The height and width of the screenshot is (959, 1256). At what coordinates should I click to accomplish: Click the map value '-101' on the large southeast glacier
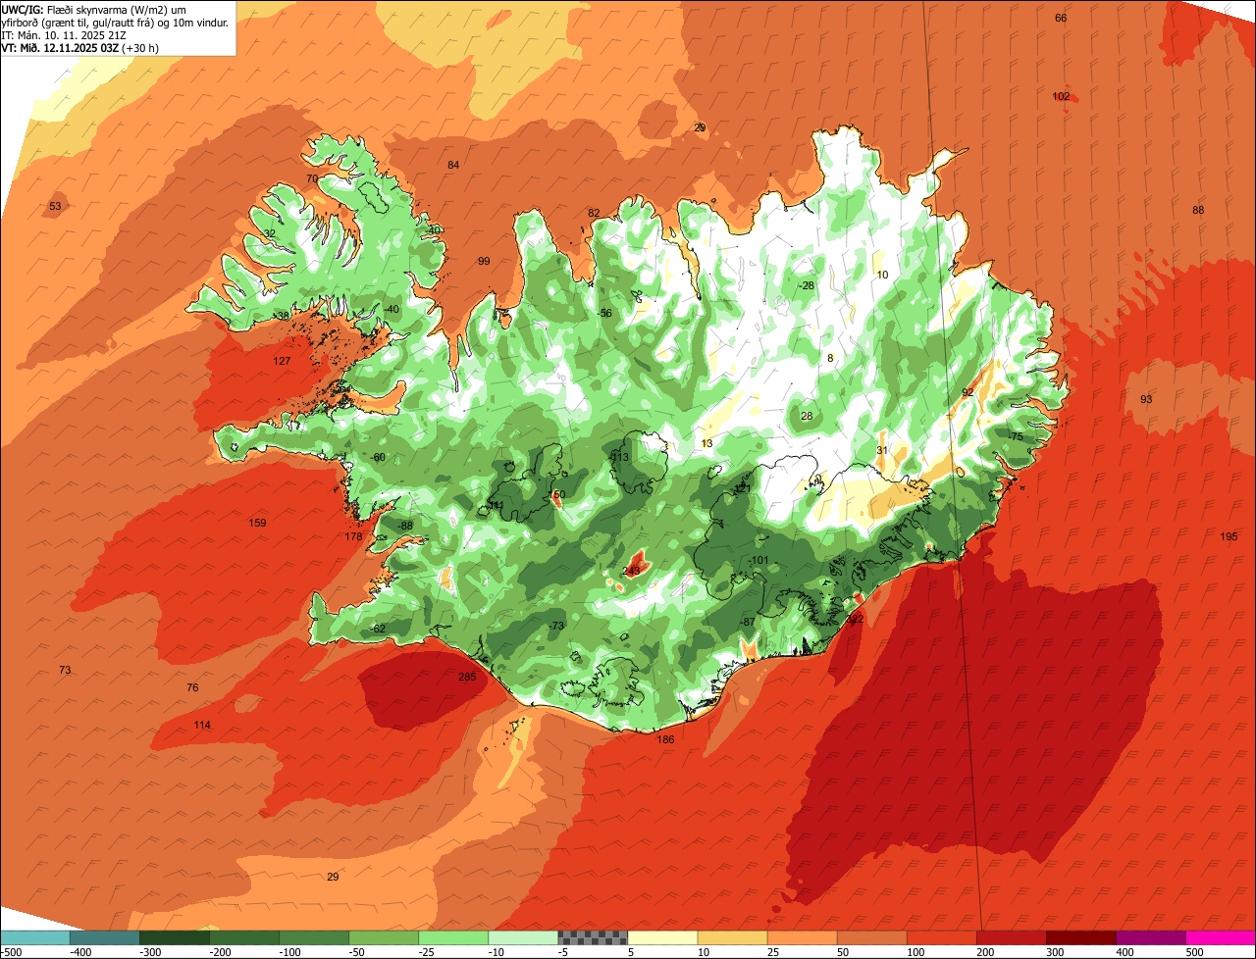point(759,560)
